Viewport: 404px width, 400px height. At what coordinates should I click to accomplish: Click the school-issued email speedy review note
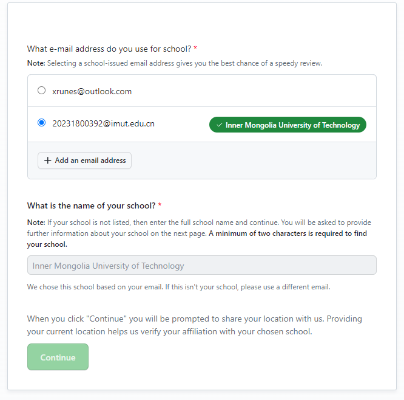(x=175, y=63)
